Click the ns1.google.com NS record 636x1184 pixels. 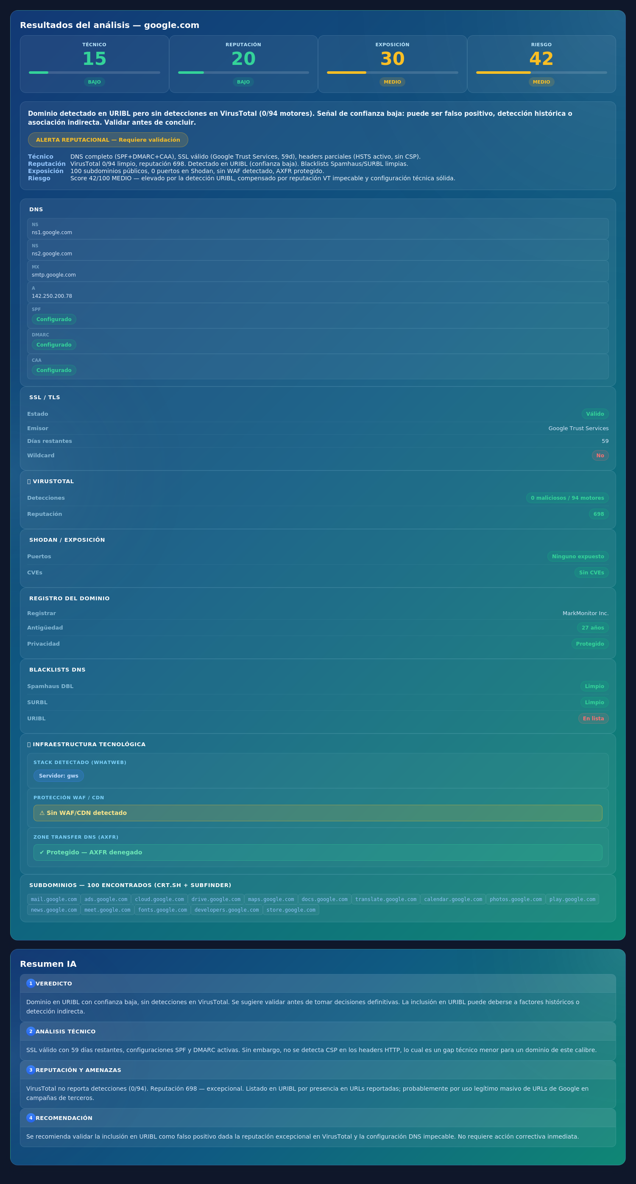[318, 228]
